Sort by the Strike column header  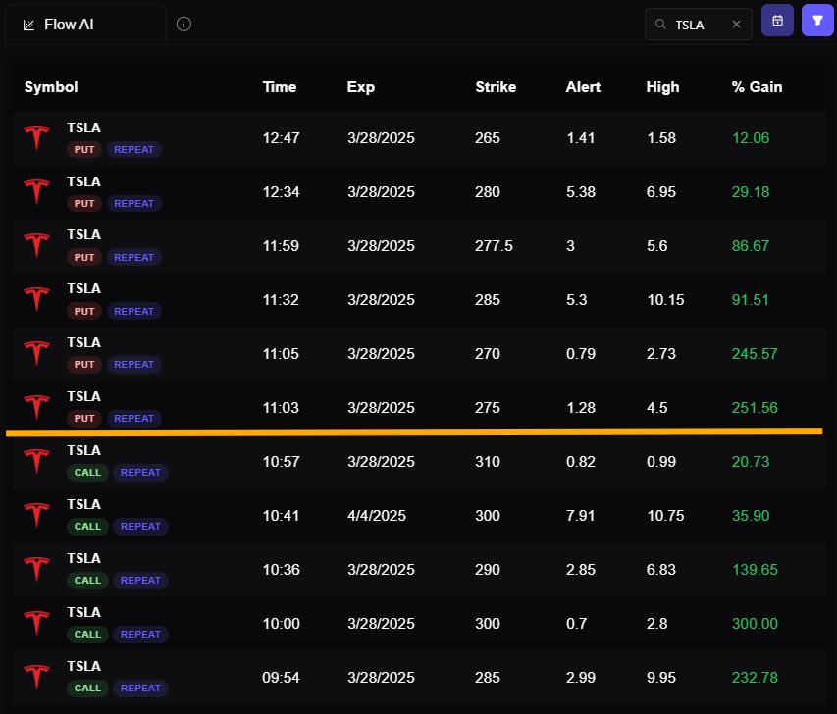[x=496, y=87]
